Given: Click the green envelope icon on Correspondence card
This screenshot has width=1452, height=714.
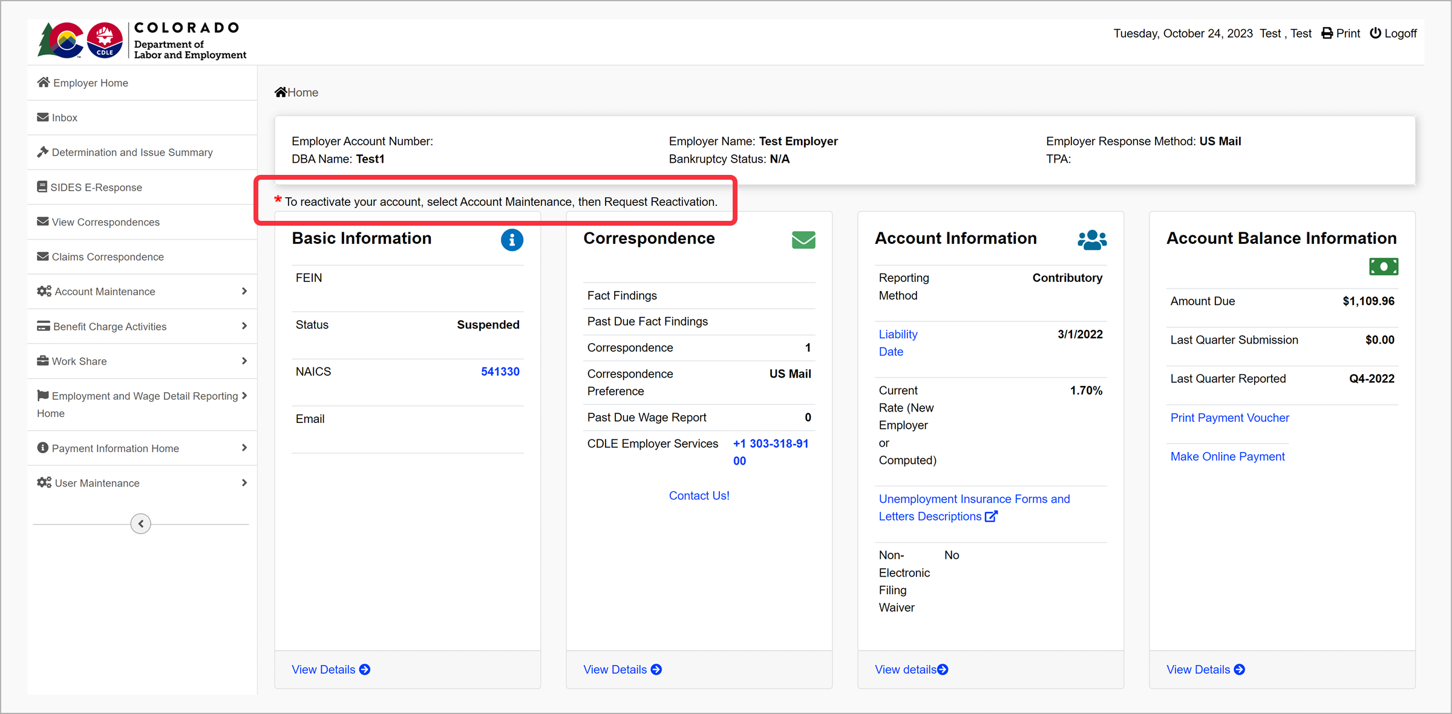Looking at the screenshot, I should point(803,240).
